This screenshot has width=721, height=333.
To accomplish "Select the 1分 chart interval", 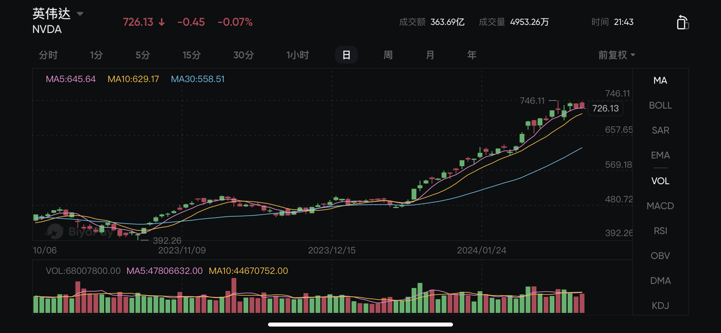I will 96,55.
